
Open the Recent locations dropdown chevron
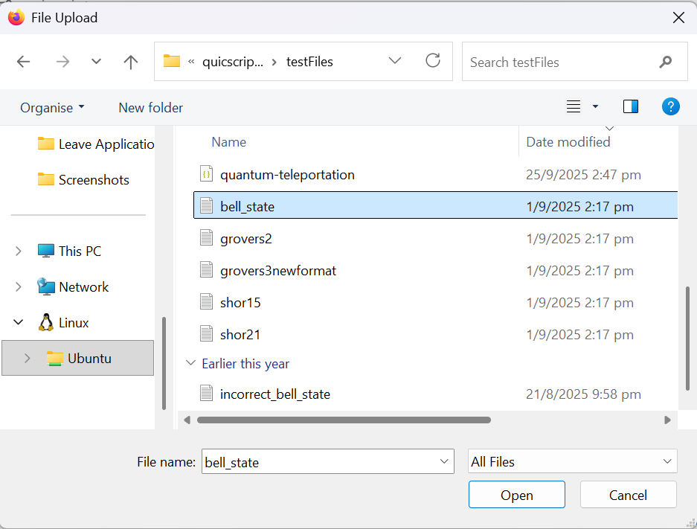[96, 62]
